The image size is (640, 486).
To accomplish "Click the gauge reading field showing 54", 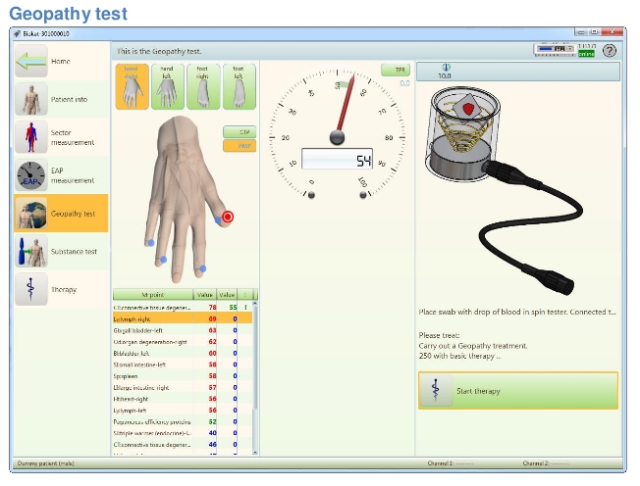I will click(337, 160).
